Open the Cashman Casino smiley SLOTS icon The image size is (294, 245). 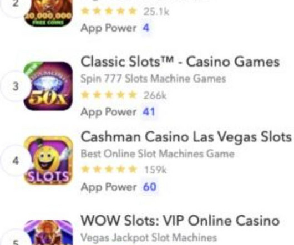point(48,161)
